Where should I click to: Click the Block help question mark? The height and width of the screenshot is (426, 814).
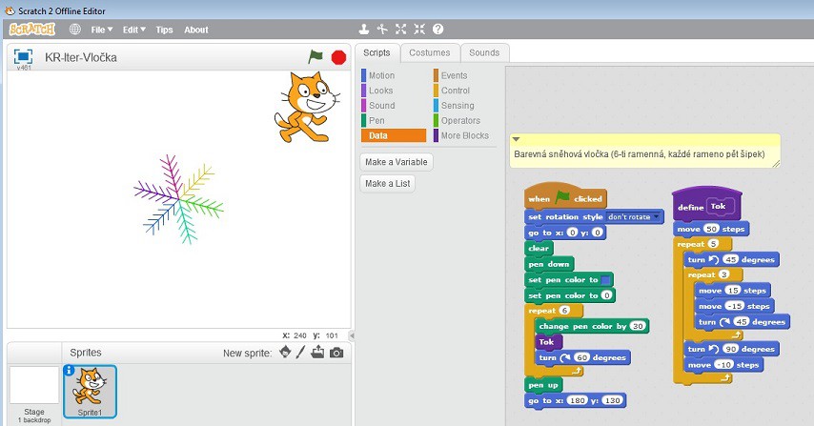(438, 29)
